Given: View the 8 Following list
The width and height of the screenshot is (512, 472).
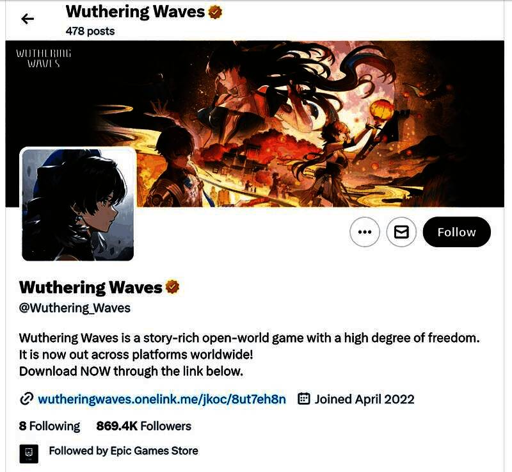Looking at the screenshot, I should coord(49,426).
